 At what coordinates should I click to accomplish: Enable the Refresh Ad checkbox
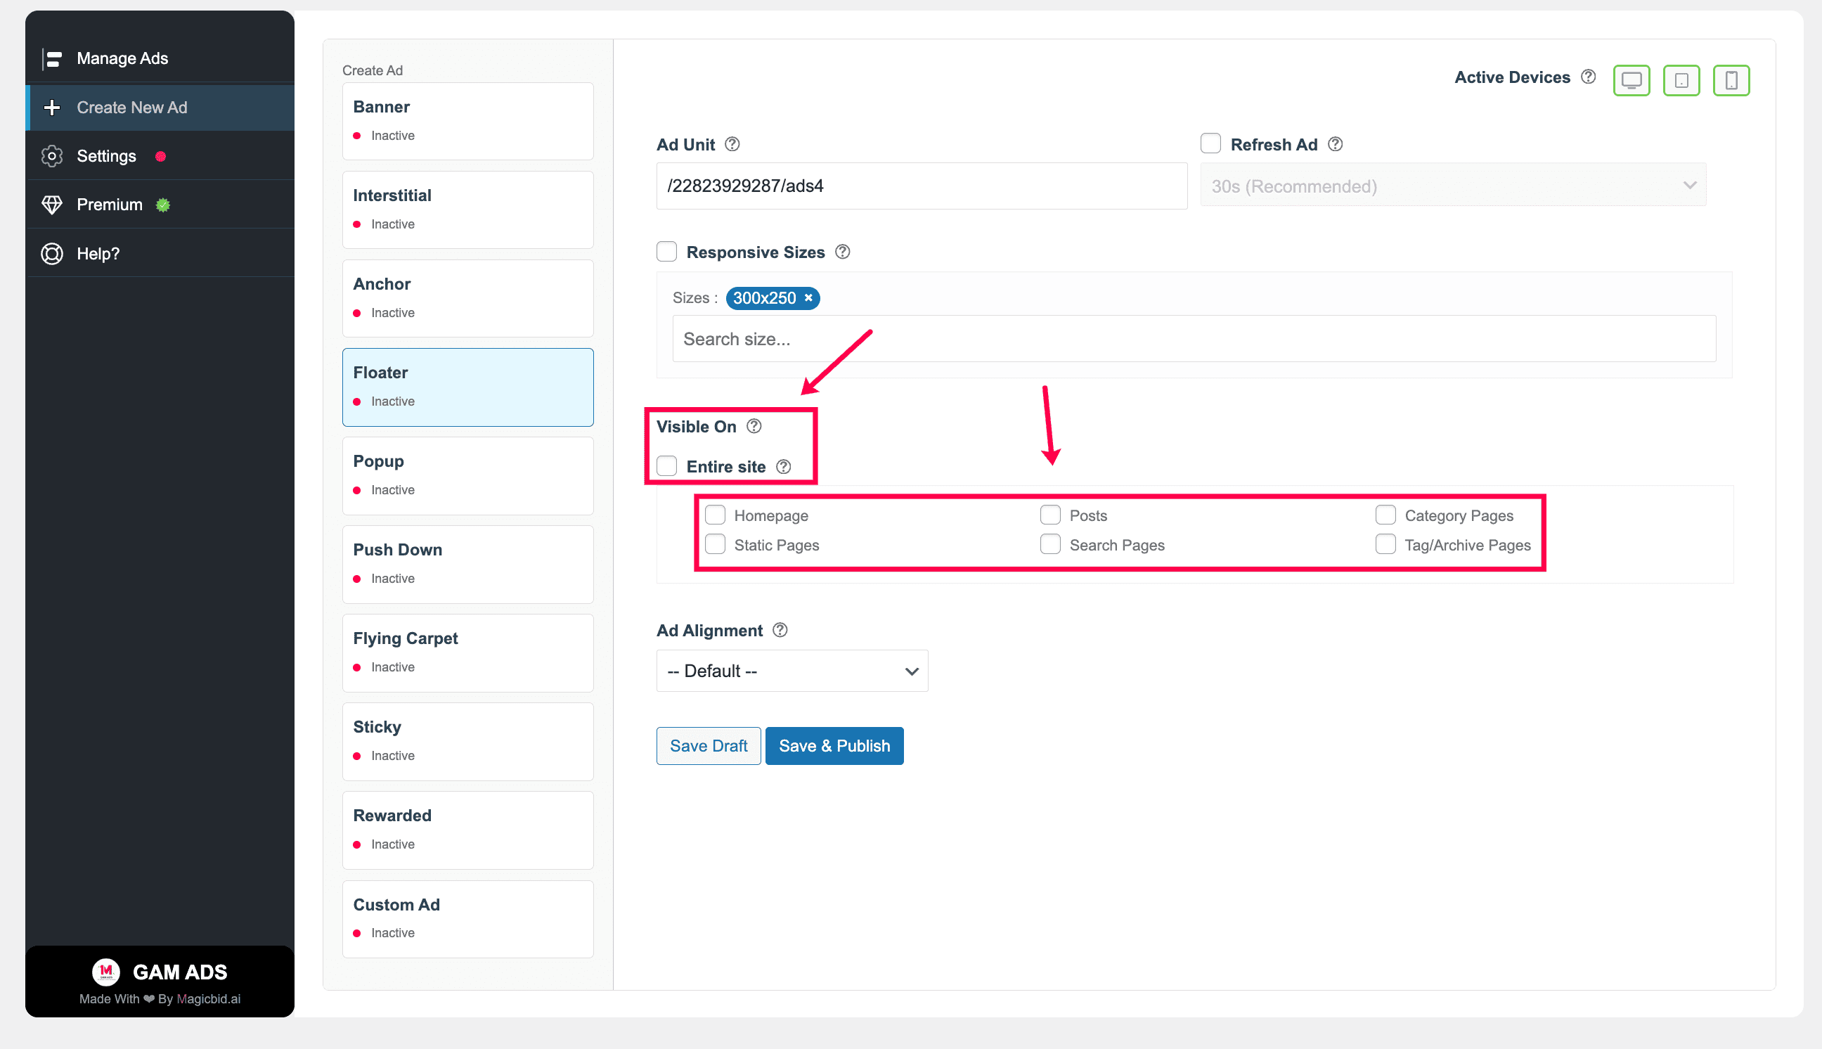pos(1210,143)
